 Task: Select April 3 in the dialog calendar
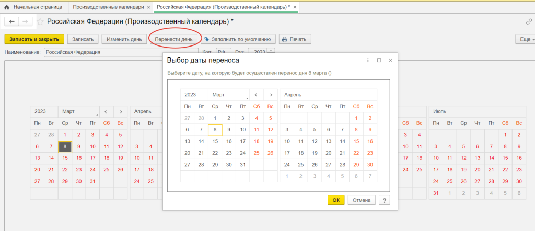(287, 130)
